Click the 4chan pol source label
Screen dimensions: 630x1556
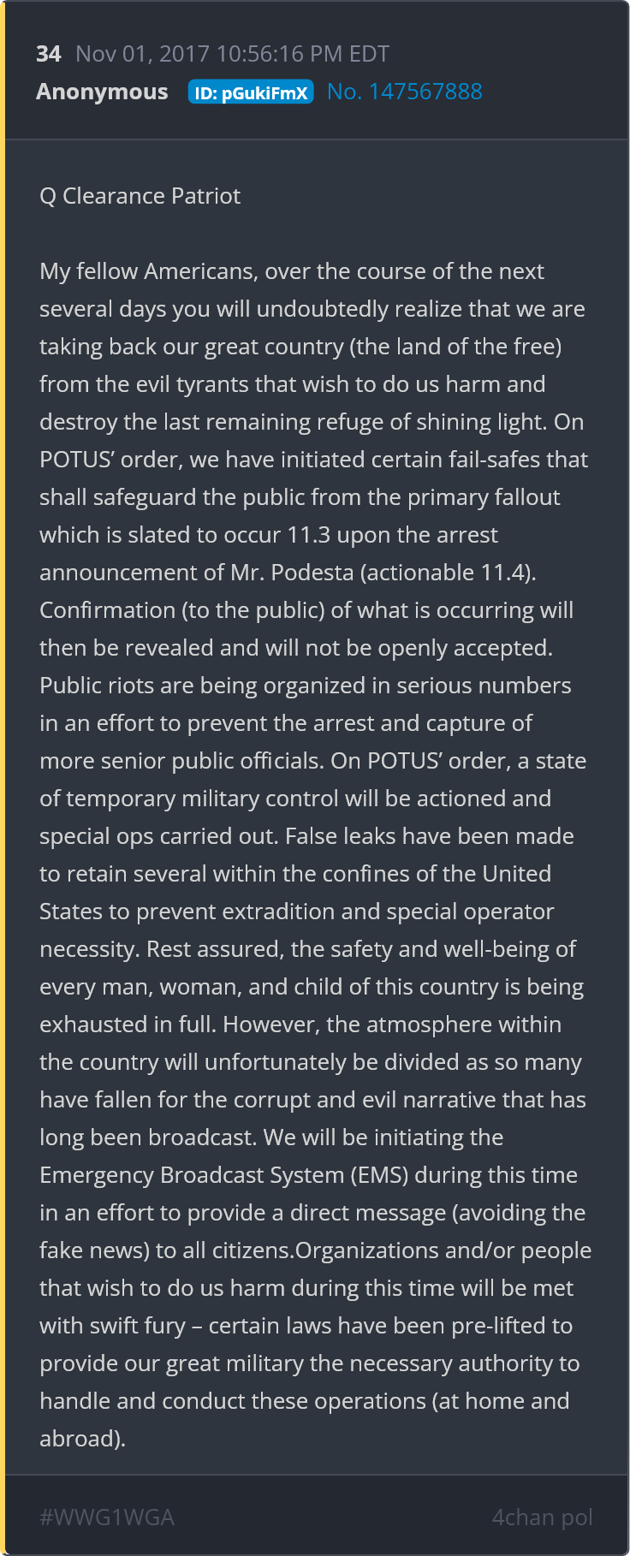(x=542, y=1517)
